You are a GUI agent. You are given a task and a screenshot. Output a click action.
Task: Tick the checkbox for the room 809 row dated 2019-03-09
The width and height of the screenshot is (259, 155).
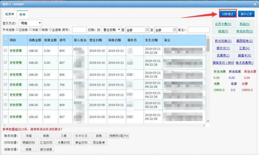[x=5, y=104]
